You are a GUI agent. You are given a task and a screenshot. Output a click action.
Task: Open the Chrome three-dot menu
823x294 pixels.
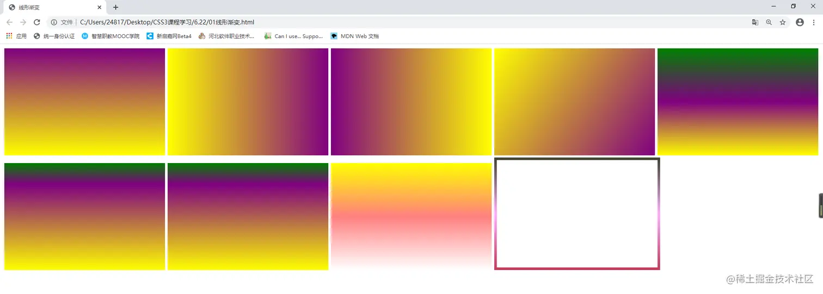(x=814, y=22)
